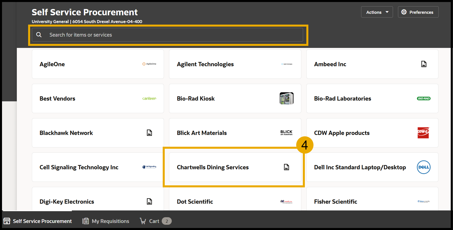This screenshot has height=230, width=453.
Task: Switch to My Requisitions tab
Action: [x=106, y=221]
